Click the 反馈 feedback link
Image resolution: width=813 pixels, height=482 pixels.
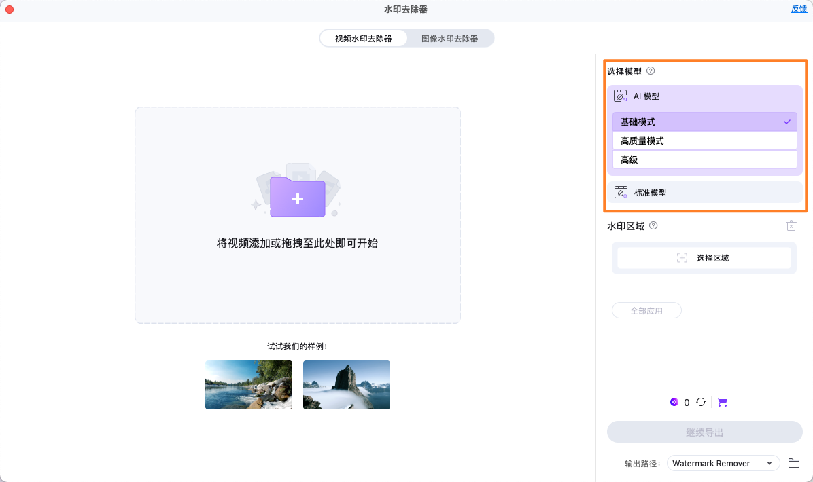coord(799,9)
